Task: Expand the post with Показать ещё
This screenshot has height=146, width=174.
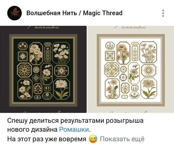Action: [122, 139]
